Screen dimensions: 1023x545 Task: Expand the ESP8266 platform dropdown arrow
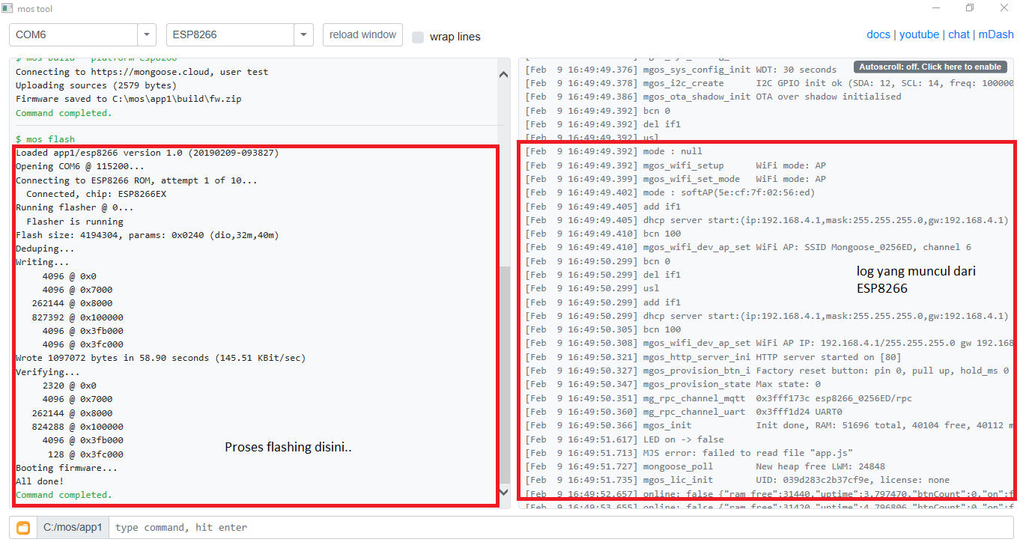point(303,35)
